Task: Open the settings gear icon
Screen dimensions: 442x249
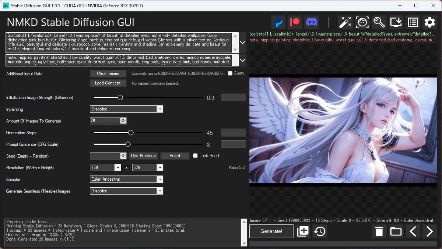Action: [x=429, y=22]
